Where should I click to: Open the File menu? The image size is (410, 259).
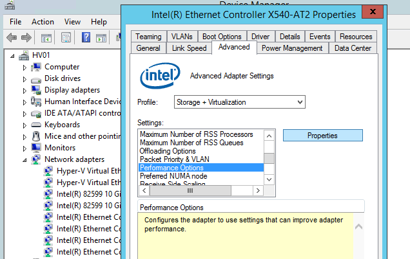click(x=15, y=22)
